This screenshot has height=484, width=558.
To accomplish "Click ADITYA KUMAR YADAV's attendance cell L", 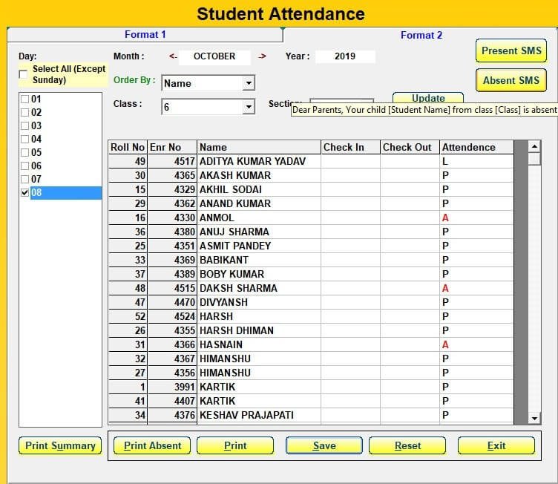I will tap(476, 161).
